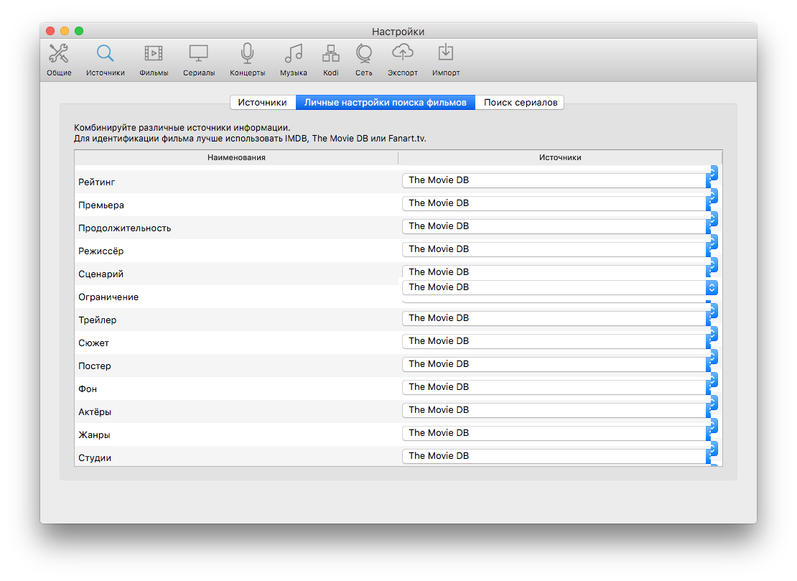Open the Концерты settings section
The image size is (797, 581).
[246, 60]
